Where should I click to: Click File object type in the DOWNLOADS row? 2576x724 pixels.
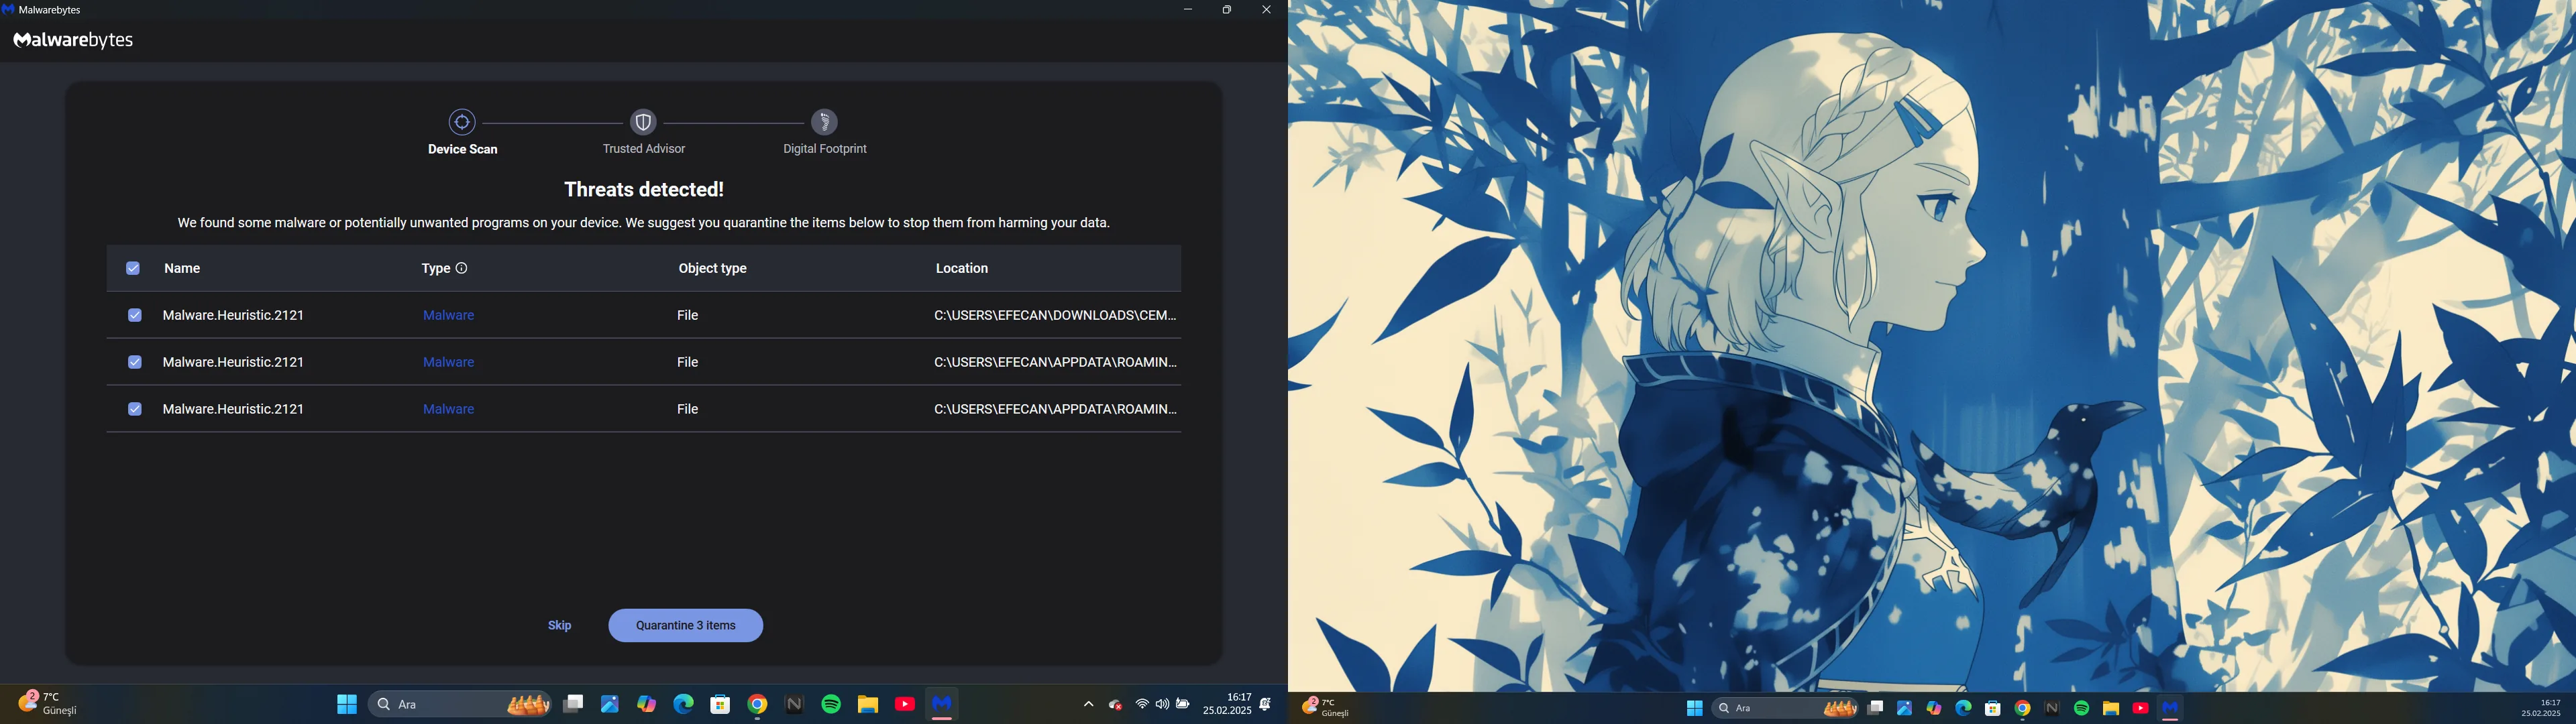(x=688, y=315)
